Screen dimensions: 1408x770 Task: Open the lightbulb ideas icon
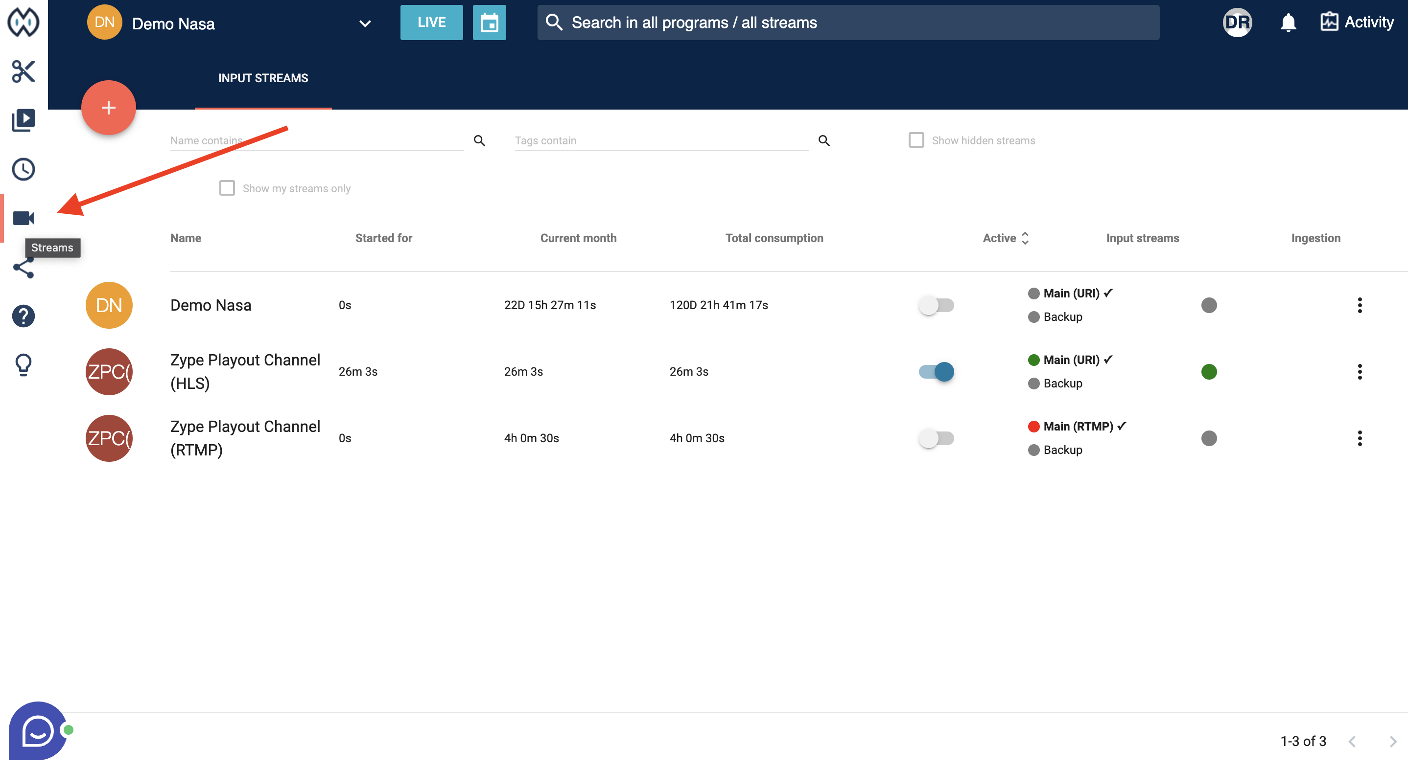[x=23, y=365]
